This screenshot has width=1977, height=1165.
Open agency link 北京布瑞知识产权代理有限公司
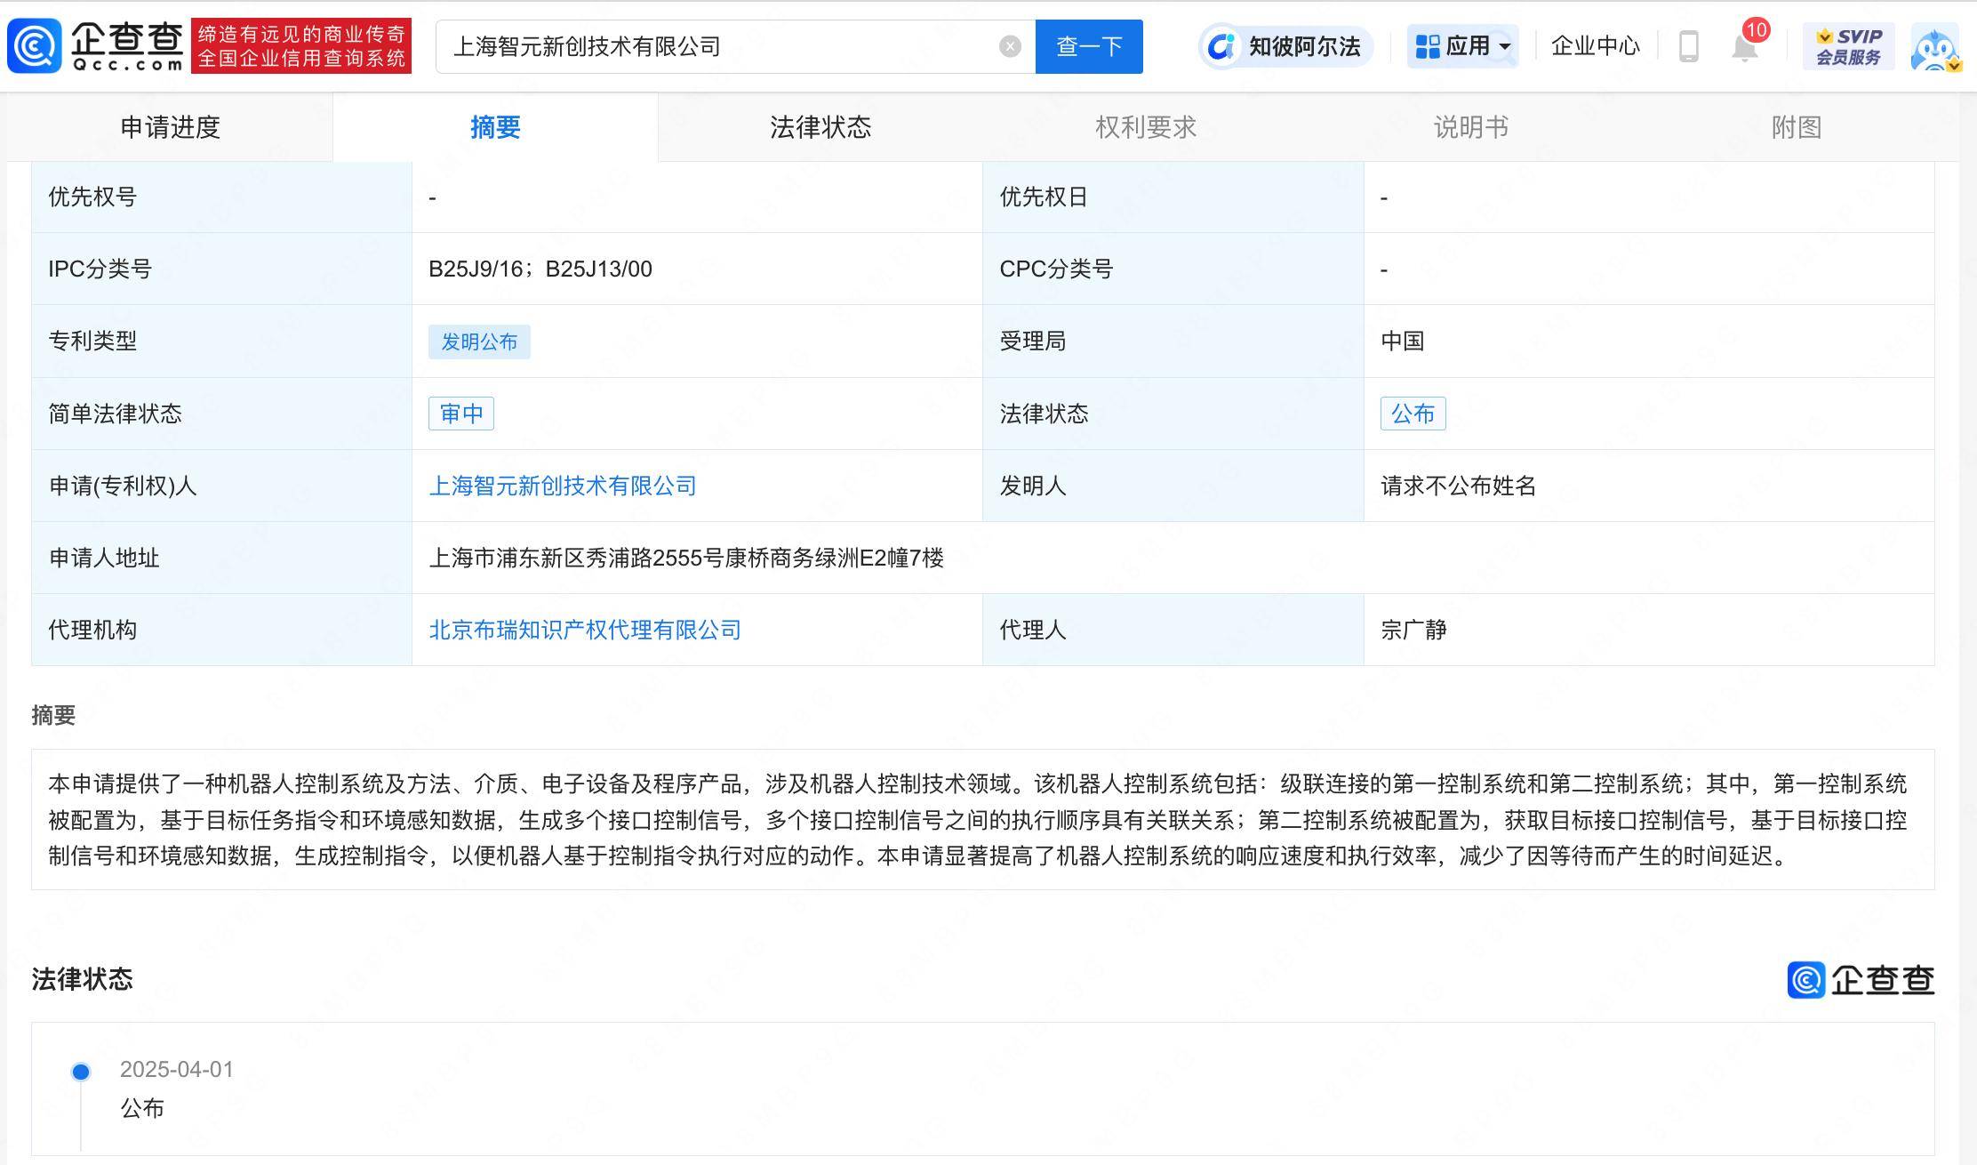click(585, 630)
